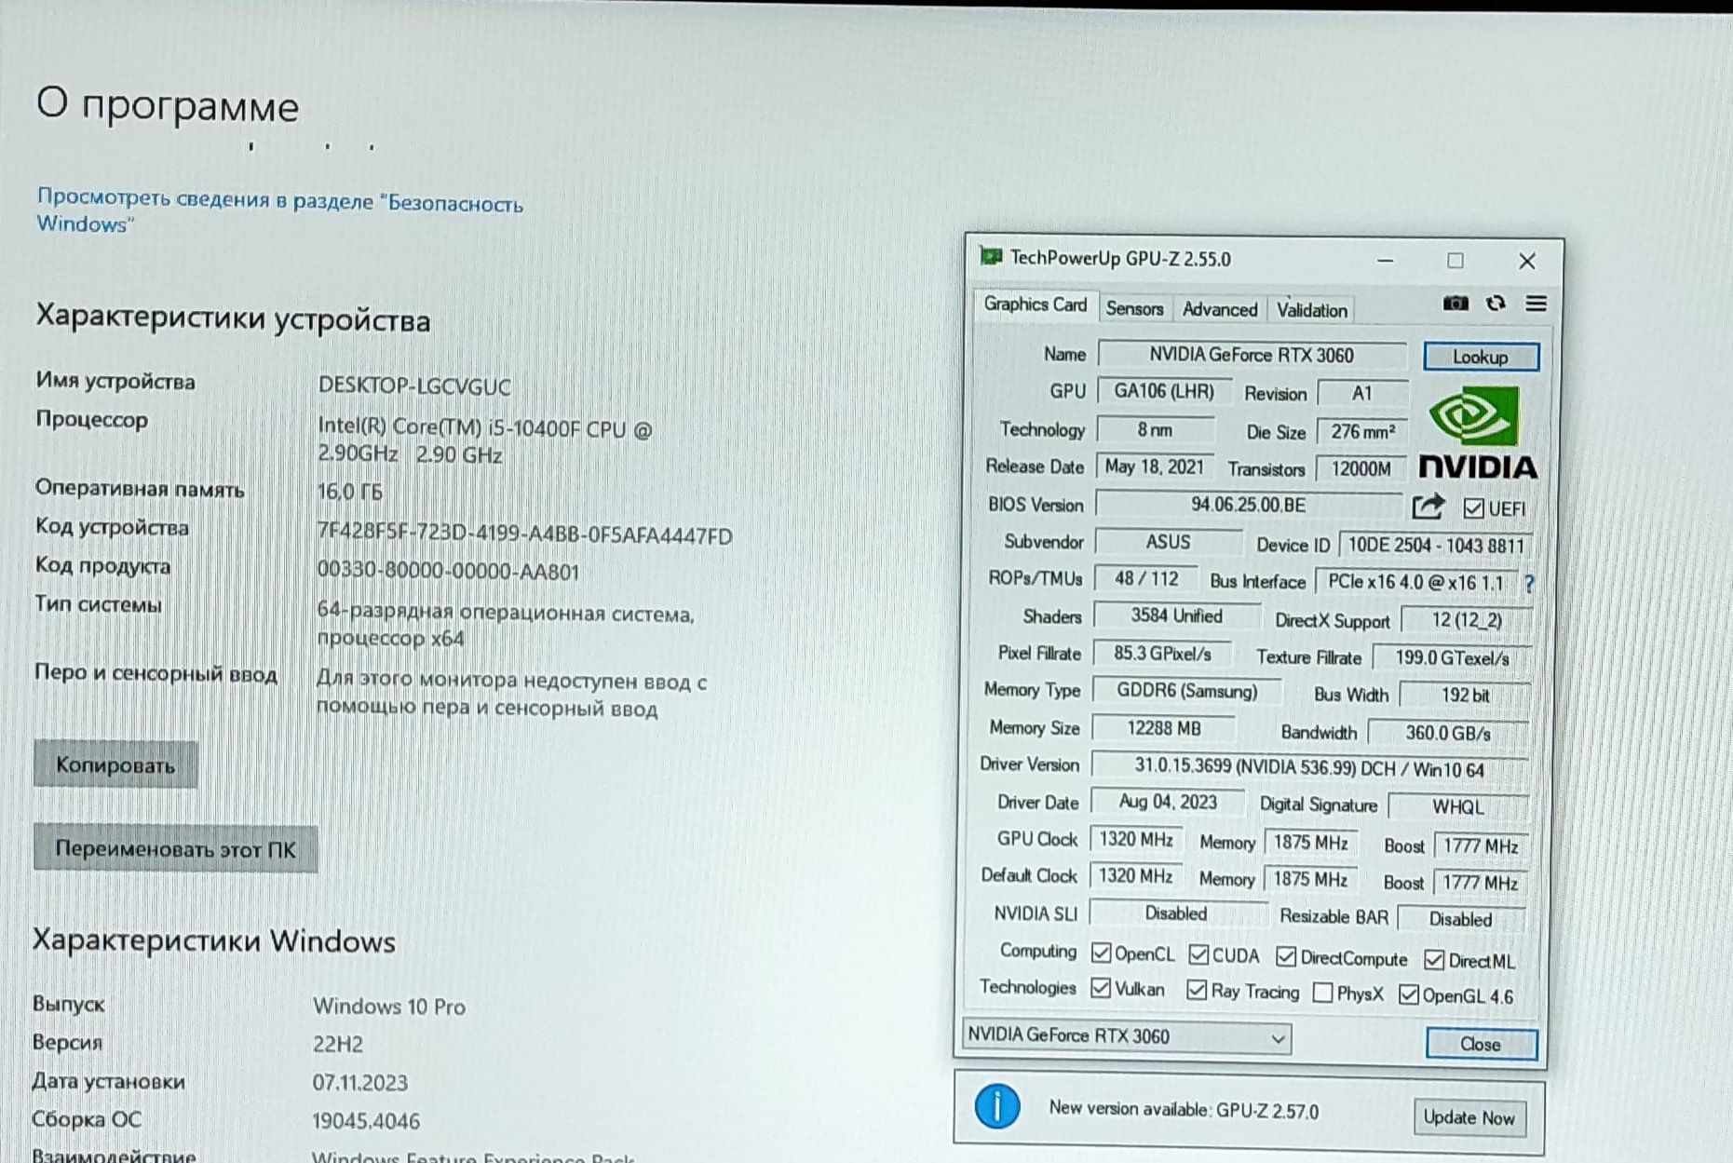Click the product code 00330-80000-00000-AA801
This screenshot has height=1163, width=1733.
point(448,571)
